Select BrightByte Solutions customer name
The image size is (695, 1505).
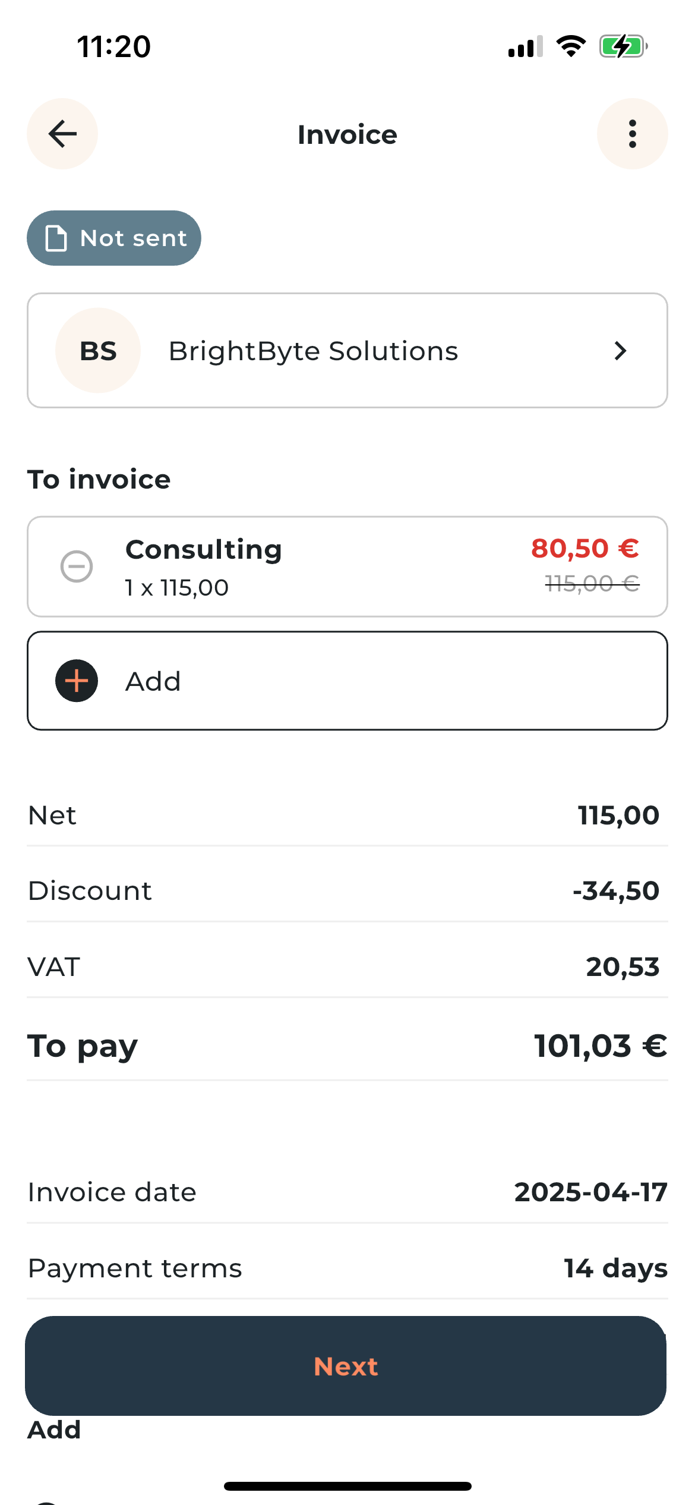click(x=313, y=351)
